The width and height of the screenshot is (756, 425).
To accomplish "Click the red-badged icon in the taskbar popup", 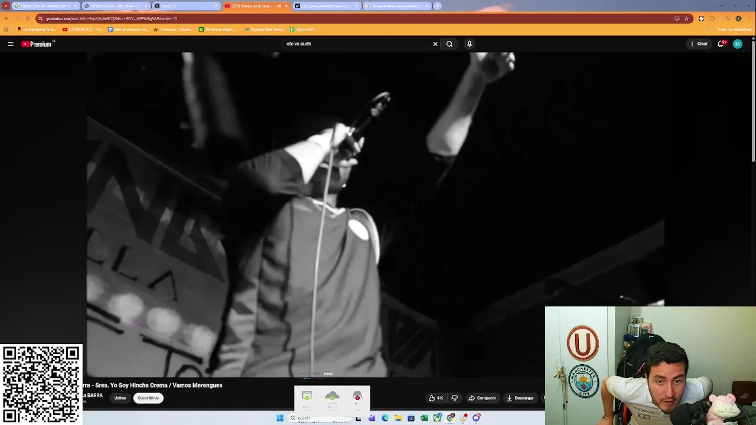I will point(357,395).
